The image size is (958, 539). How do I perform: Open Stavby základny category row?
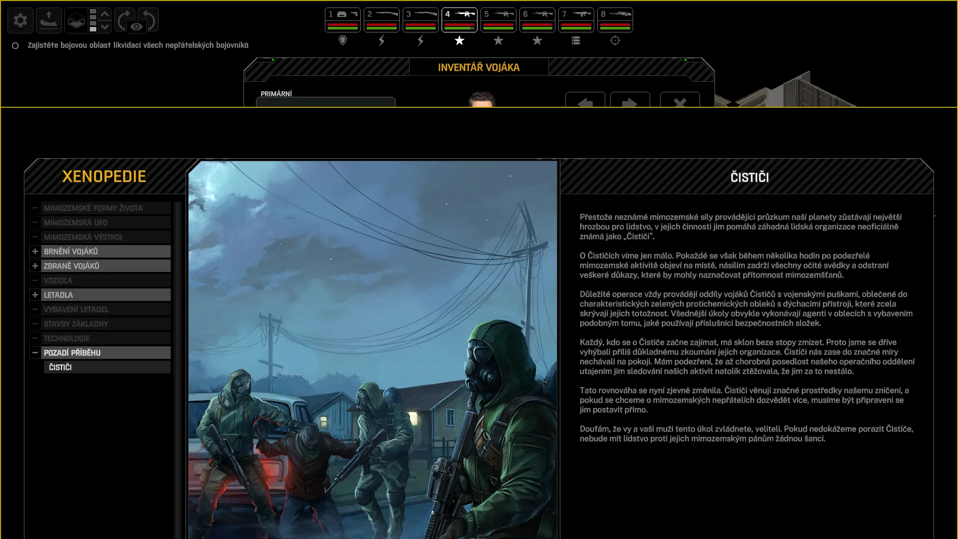pos(100,324)
